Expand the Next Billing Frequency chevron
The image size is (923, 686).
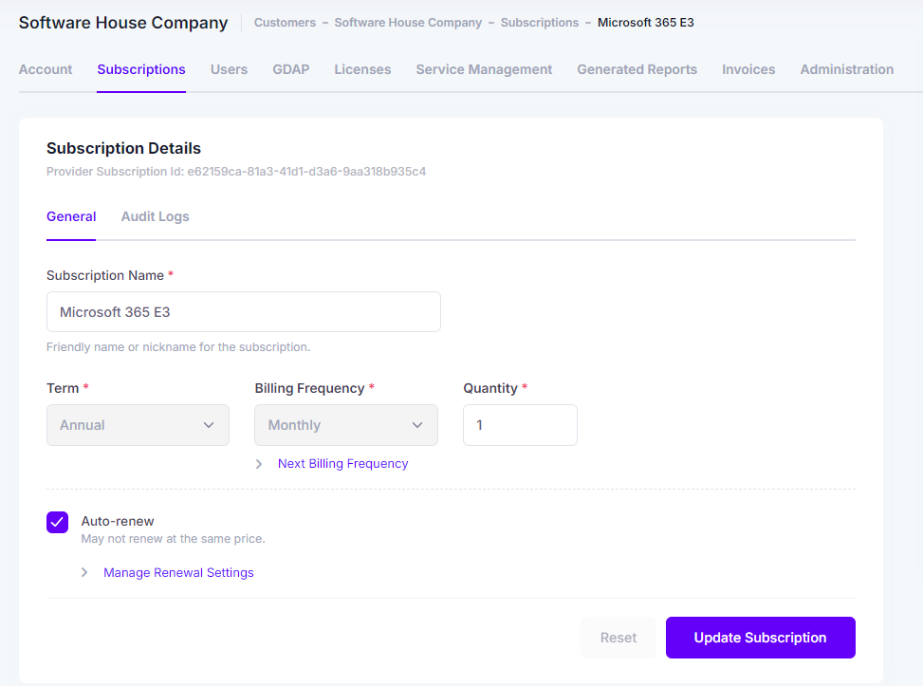[259, 464]
